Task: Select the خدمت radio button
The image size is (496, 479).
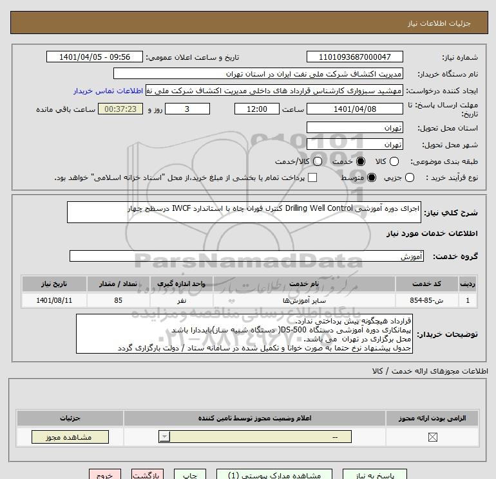Action: [x=361, y=161]
